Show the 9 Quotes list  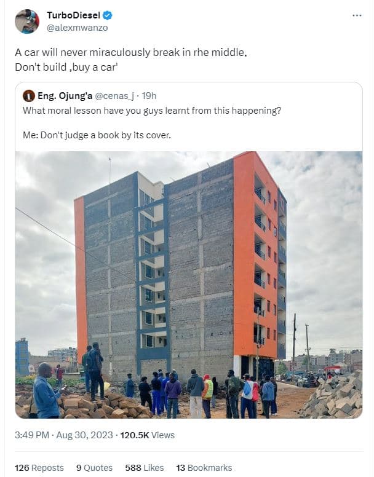pyautogui.click(x=94, y=468)
